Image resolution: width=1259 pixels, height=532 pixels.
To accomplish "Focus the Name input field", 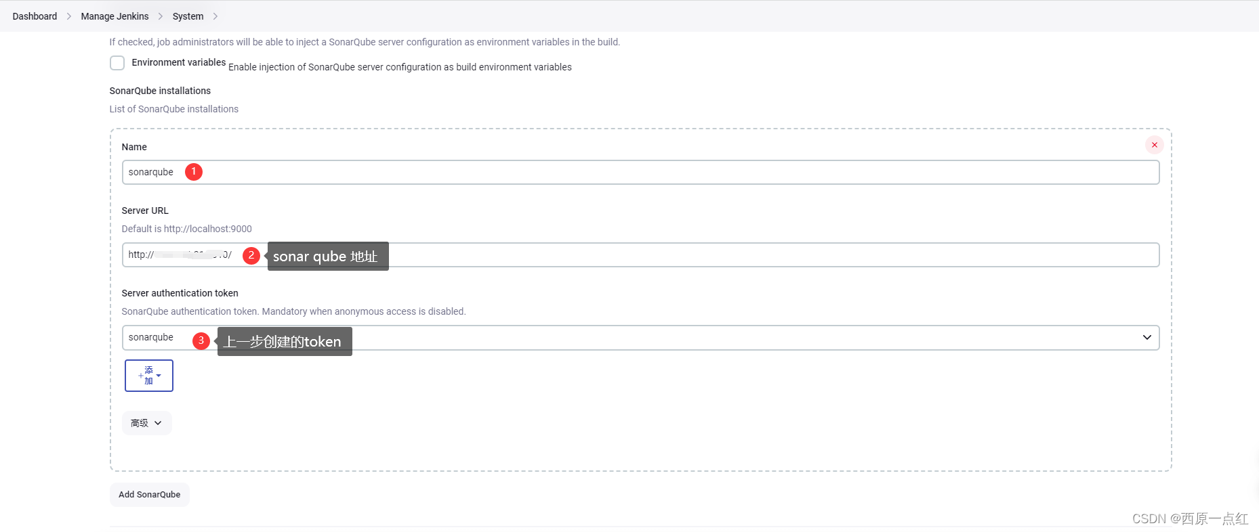I will point(640,172).
